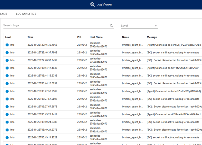Select timestamp 2025-10-25T08:44:17.163Z
The width and height of the screenshot is (202, 145).
[42, 68]
